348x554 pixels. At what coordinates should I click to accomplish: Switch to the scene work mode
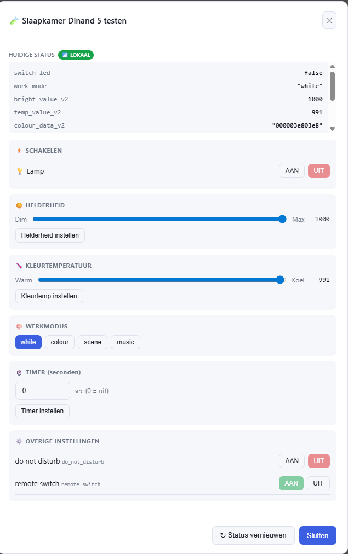93,342
